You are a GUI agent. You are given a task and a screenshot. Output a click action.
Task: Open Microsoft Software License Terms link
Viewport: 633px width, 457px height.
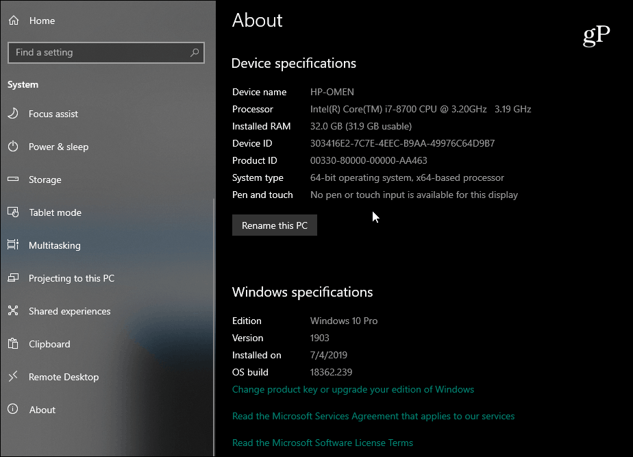pyautogui.click(x=323, y=443)
